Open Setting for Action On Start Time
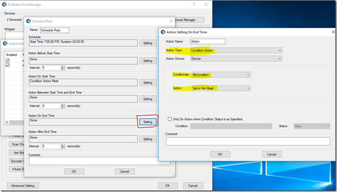337x192 pixels. tap(148, 82)
